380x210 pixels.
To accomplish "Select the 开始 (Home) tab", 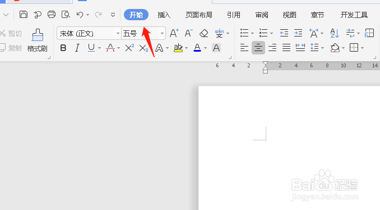I will [x=136, y=15].
